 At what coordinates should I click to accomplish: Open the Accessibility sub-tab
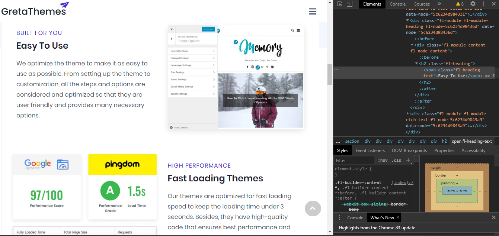tap(473, 151)
